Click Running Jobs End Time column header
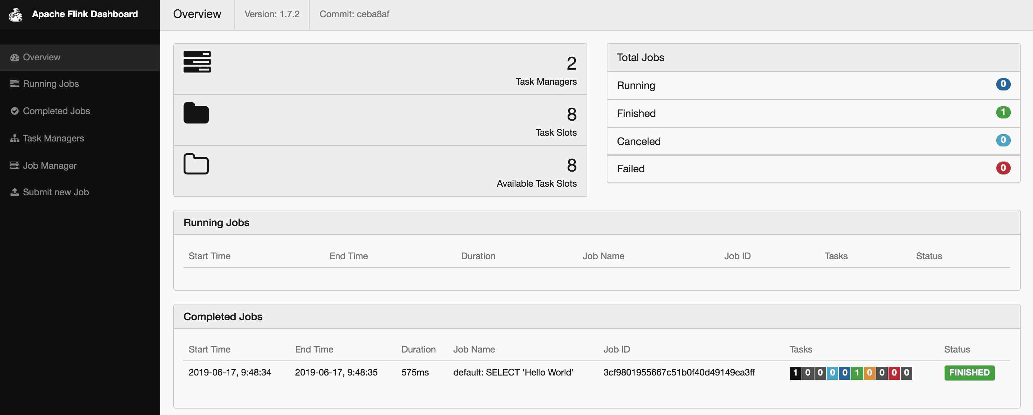Screen dimensions: 1033x415 coord(349,256)
